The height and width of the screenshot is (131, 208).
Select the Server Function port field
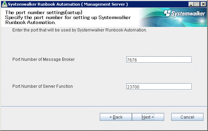click(x=159, y=86)
